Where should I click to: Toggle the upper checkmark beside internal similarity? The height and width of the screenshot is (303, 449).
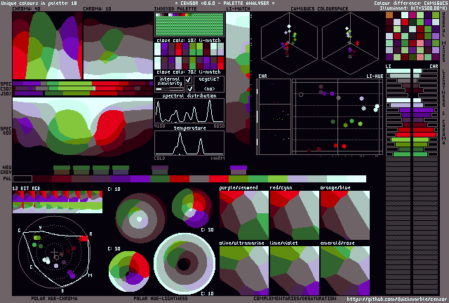tap(189, 80)
